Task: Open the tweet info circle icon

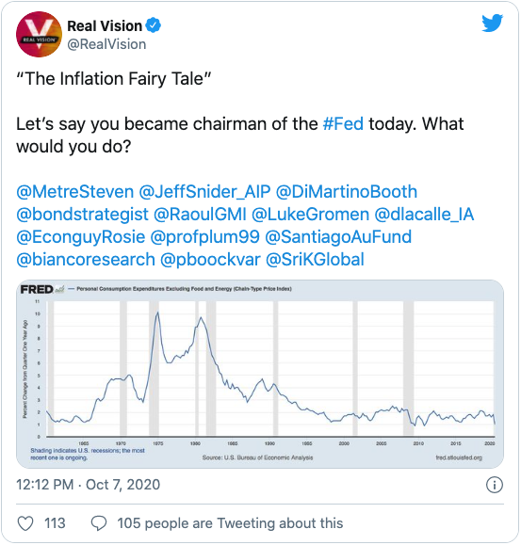Action: pyautogui.click(x=495, y=485)
